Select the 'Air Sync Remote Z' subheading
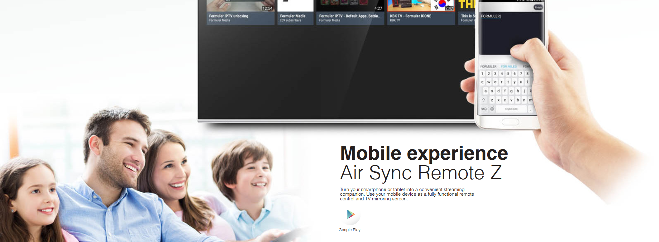Image resolution: width=659 pixels, height=242 pixels. pyautogui.click(x=421, y=173)
